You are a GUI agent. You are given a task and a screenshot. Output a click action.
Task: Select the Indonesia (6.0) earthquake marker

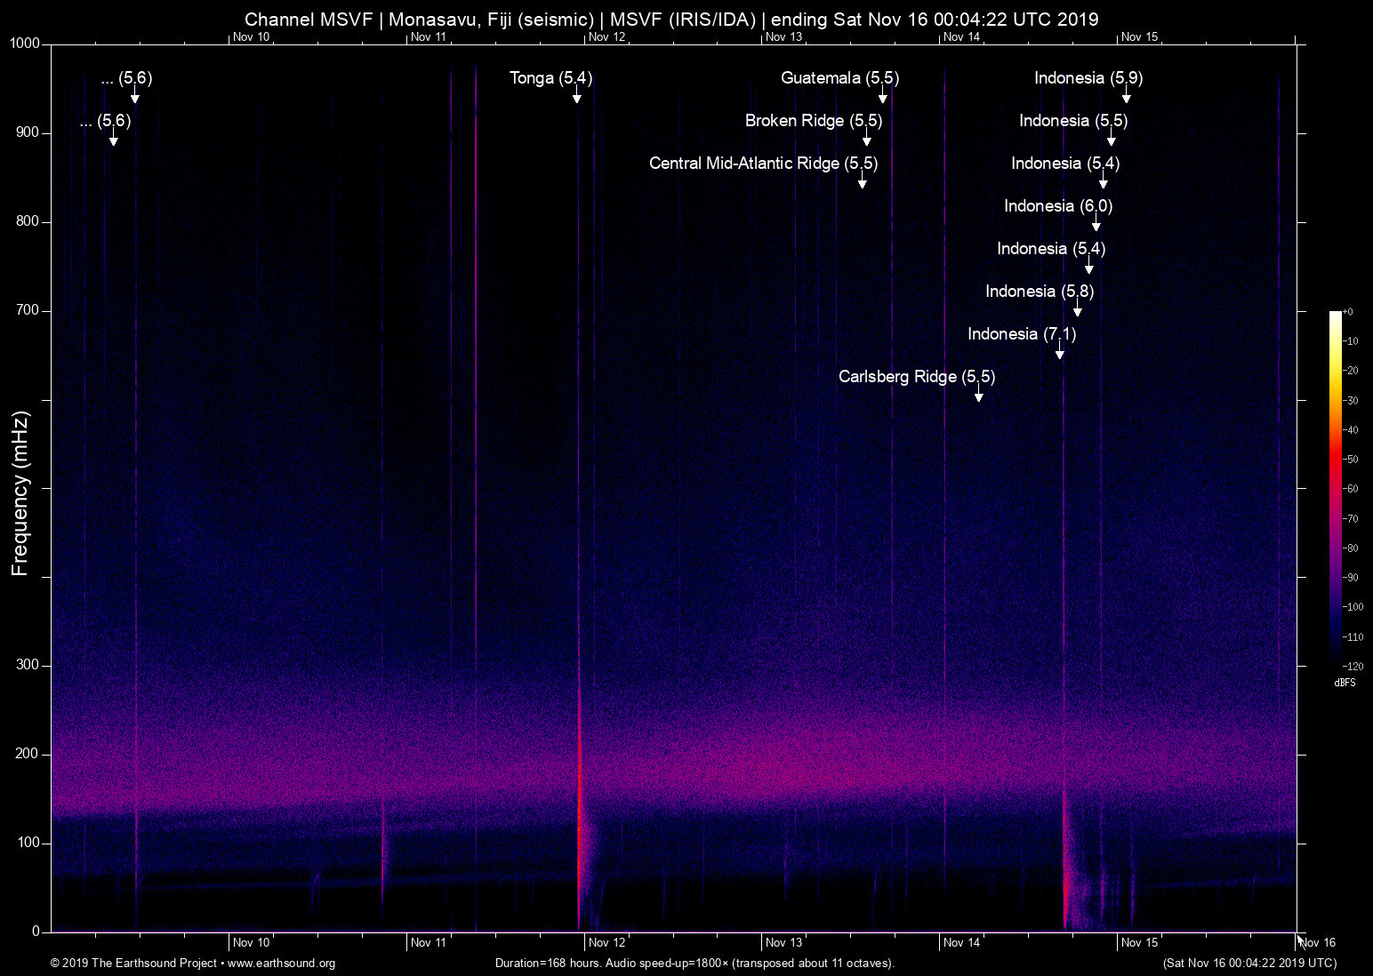pos(1057,205)
